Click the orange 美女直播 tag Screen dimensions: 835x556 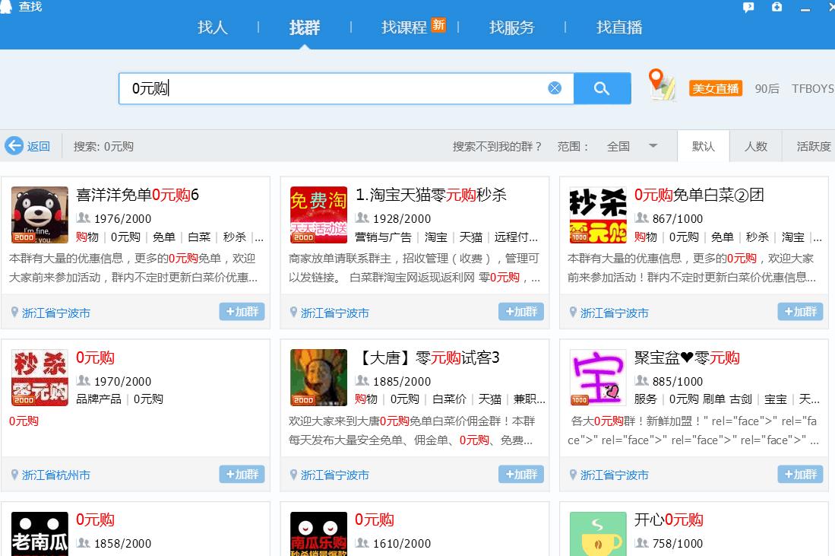[x=715, y=88]
